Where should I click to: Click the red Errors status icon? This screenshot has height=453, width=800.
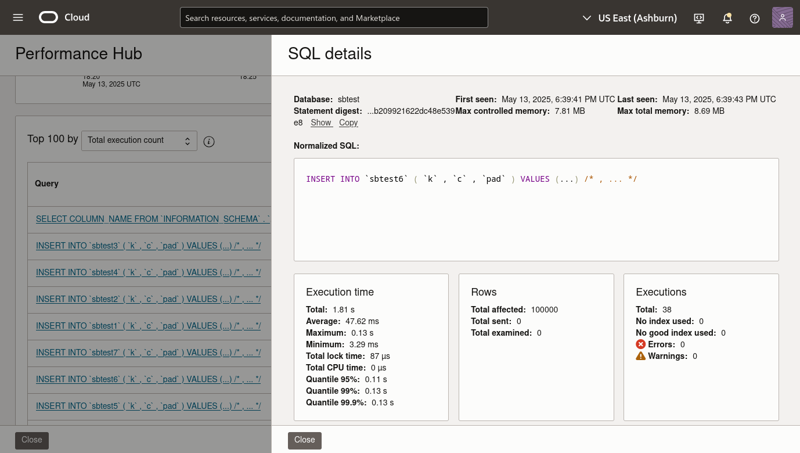point(641,344)
